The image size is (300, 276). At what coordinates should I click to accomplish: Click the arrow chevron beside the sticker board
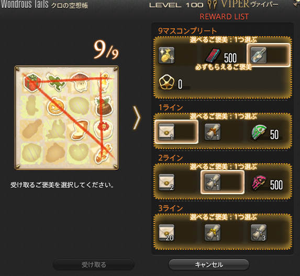coord(137,118)
